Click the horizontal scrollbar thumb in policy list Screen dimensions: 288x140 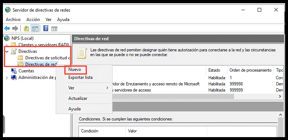(x=173, y=97)
